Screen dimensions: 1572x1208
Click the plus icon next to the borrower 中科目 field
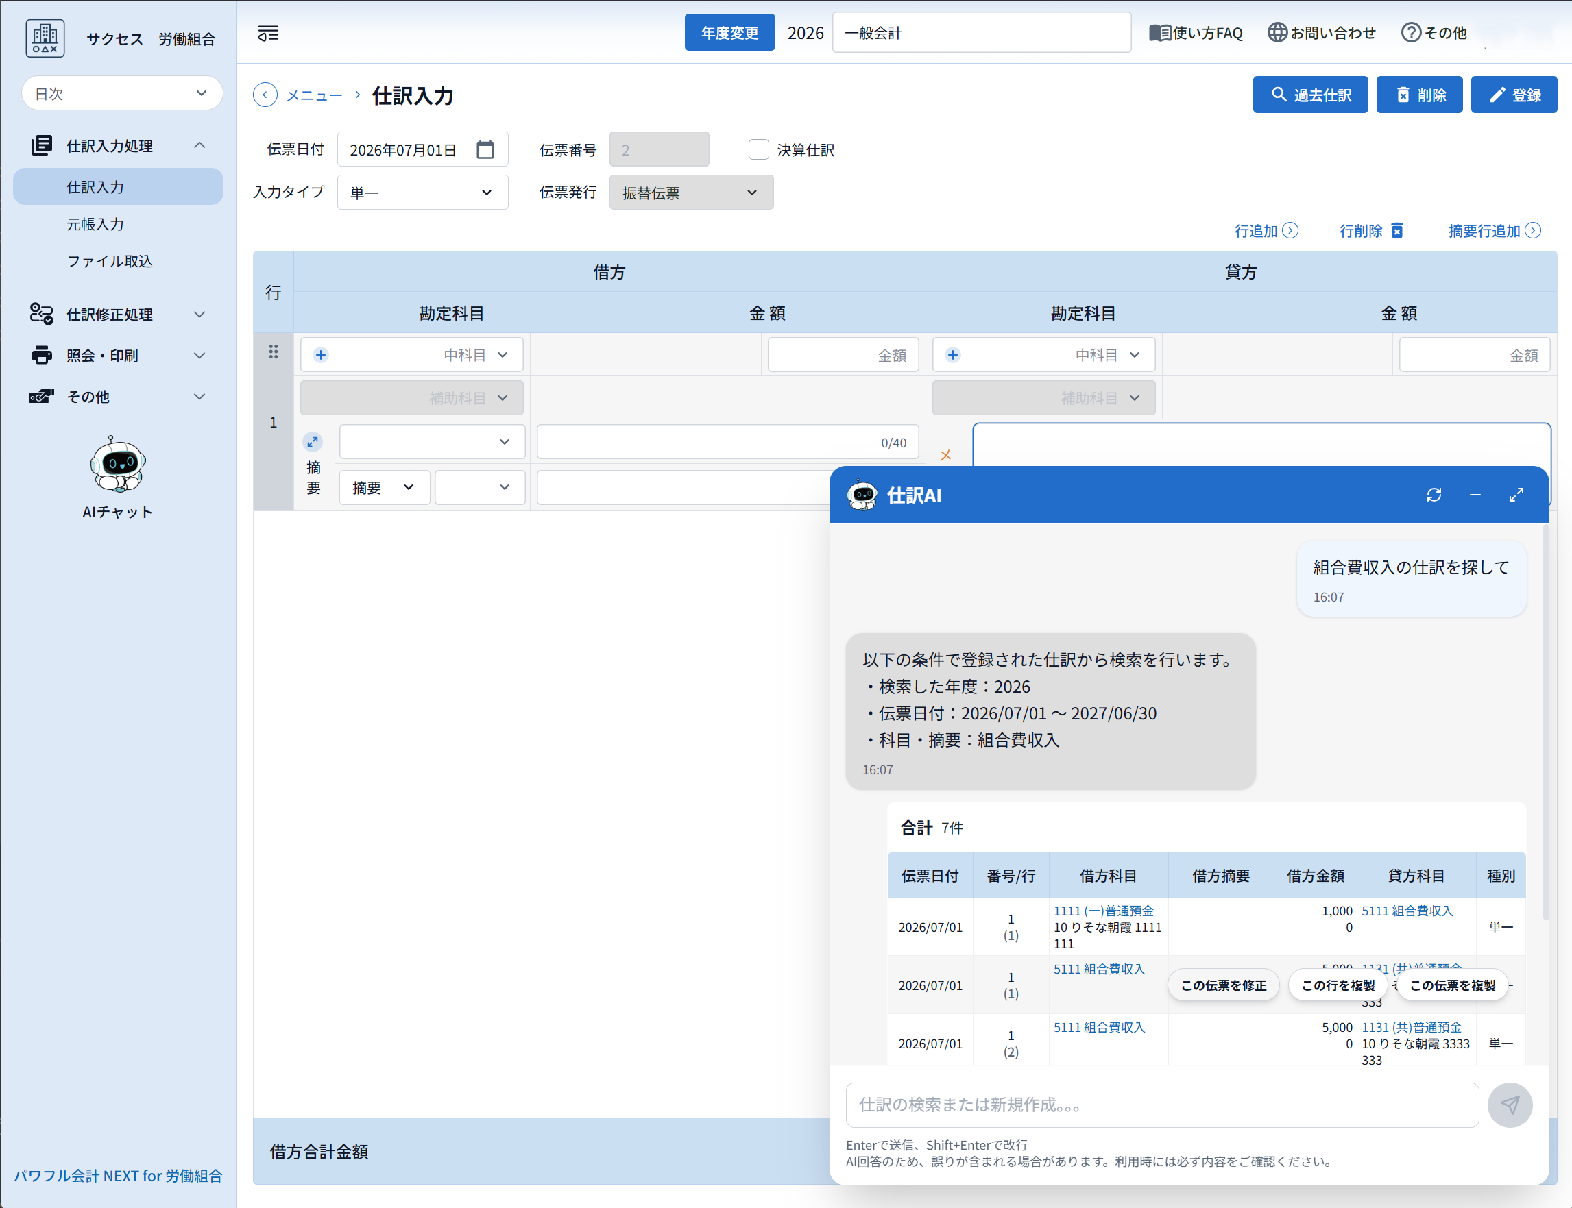322,354
